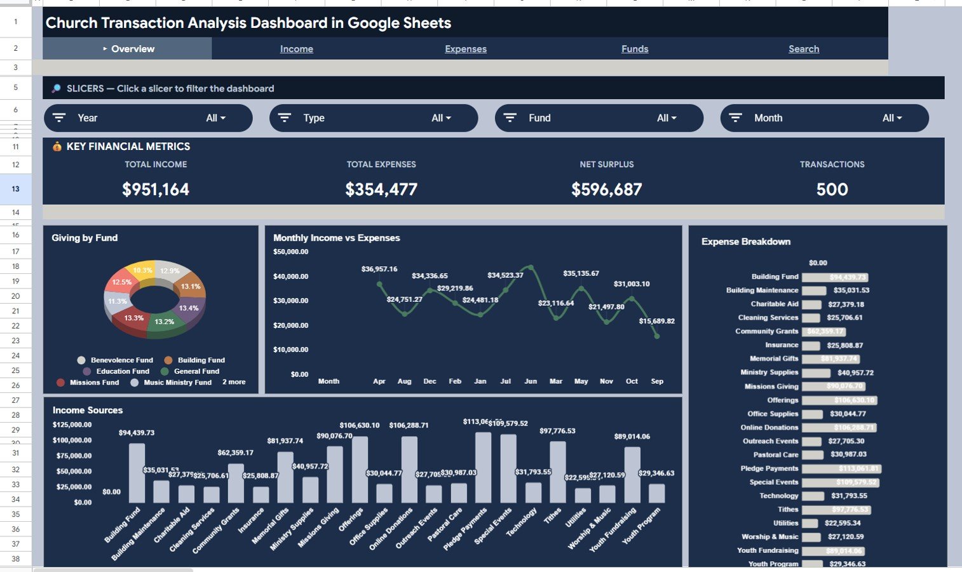Click the General Fund legend swatch
The image size is (962, 572).
(165, 371)
